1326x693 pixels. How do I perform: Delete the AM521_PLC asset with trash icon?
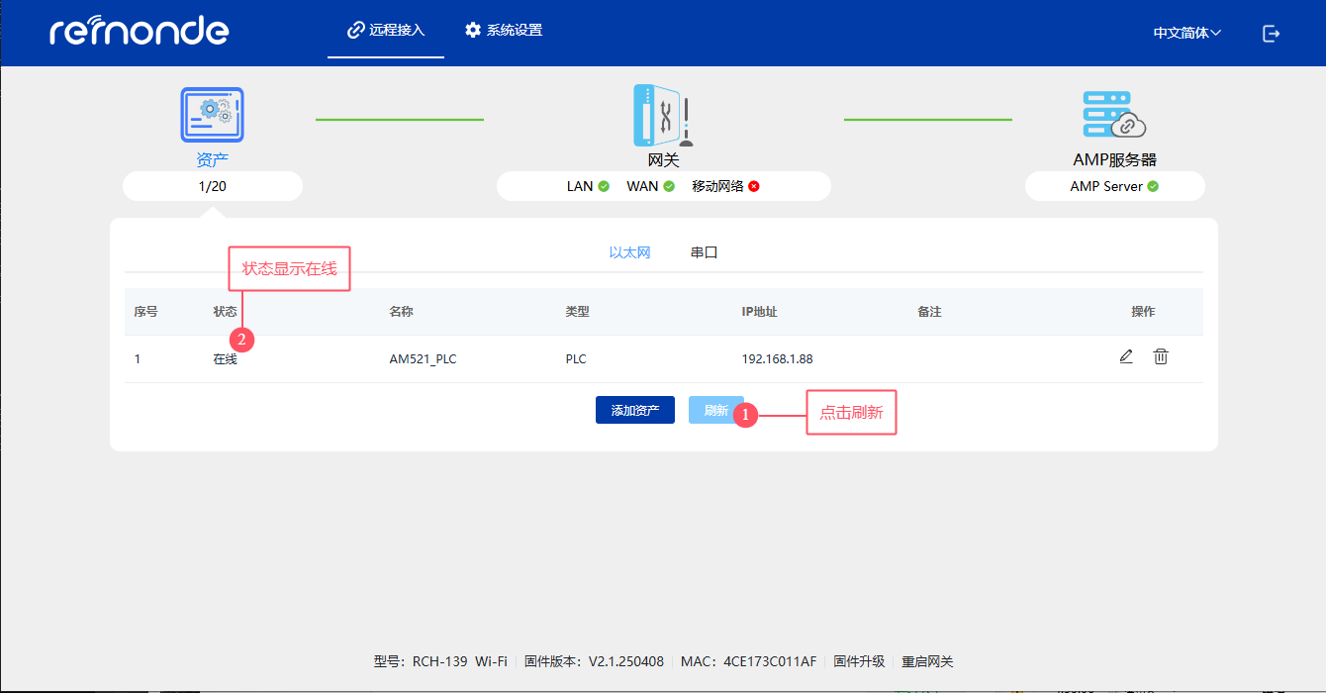pyautogui.click(x=1161, y=356)
